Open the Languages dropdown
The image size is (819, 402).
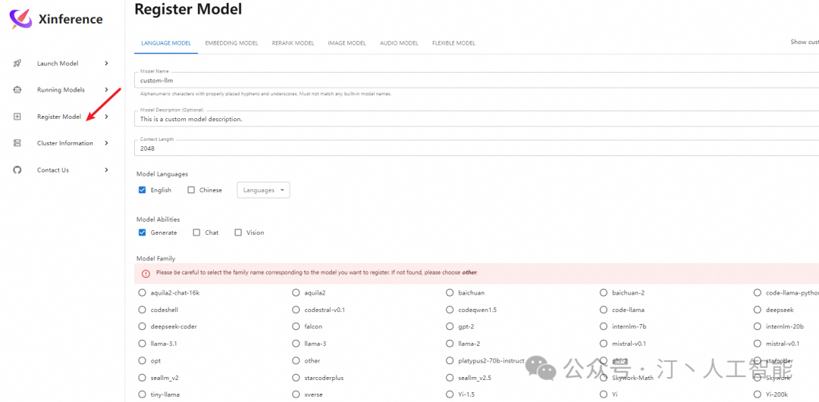click(x=263, y=190)
